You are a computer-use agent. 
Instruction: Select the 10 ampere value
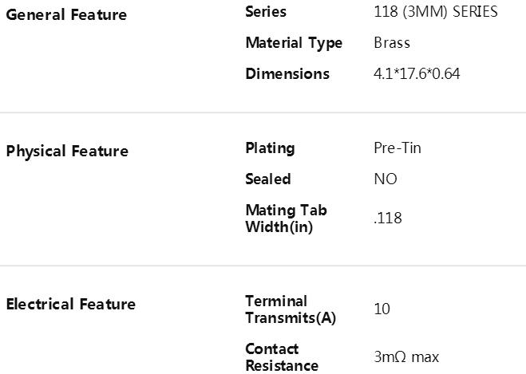tap(382, 309)
